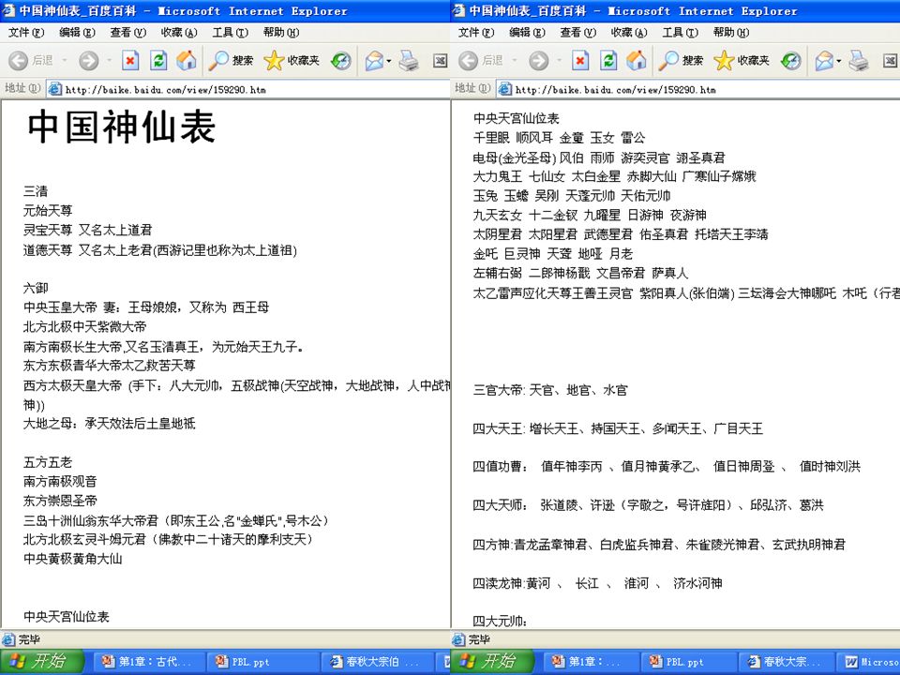Open History pane in right IE window

click(x=791, y=60)
